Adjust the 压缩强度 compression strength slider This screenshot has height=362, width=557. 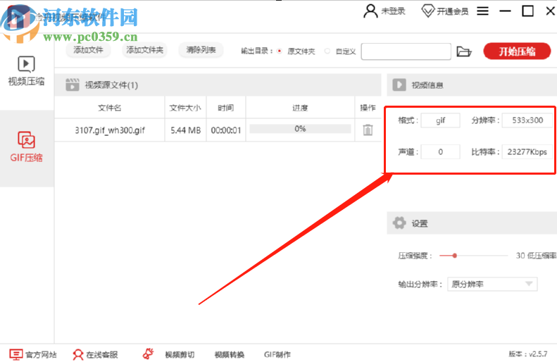[x=455, y=256]
